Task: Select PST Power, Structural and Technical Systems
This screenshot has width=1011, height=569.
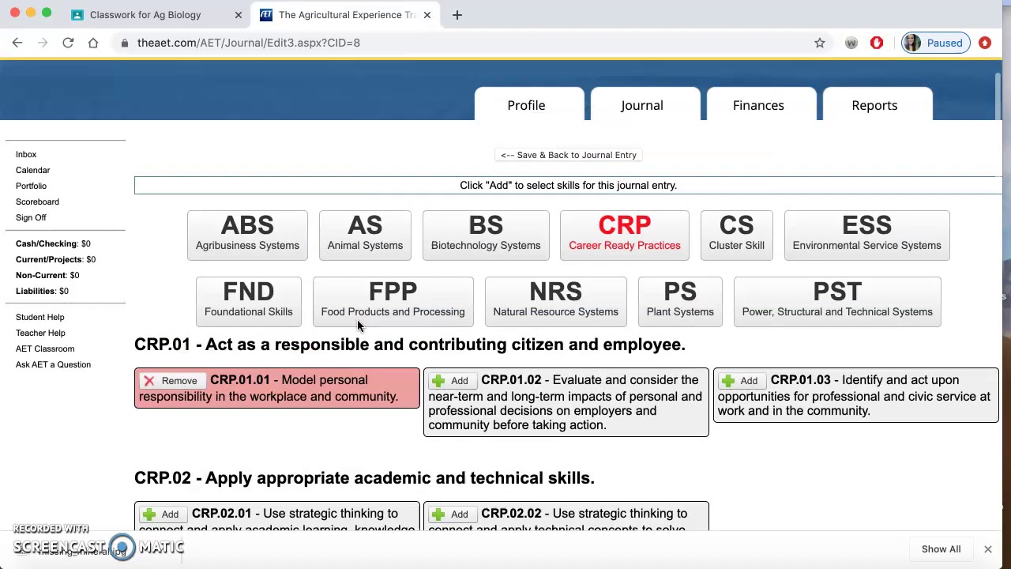Action: click(837, 301)
